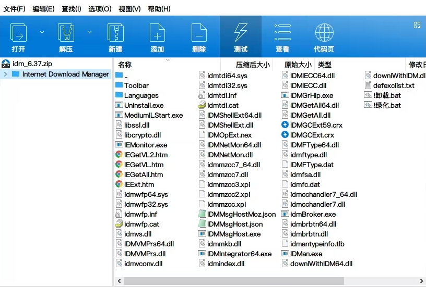Select the IEExt.htm Chrome icon

tap(119, 184)
